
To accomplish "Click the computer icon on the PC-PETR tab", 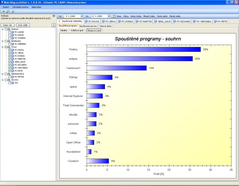I will pos(215,21).
